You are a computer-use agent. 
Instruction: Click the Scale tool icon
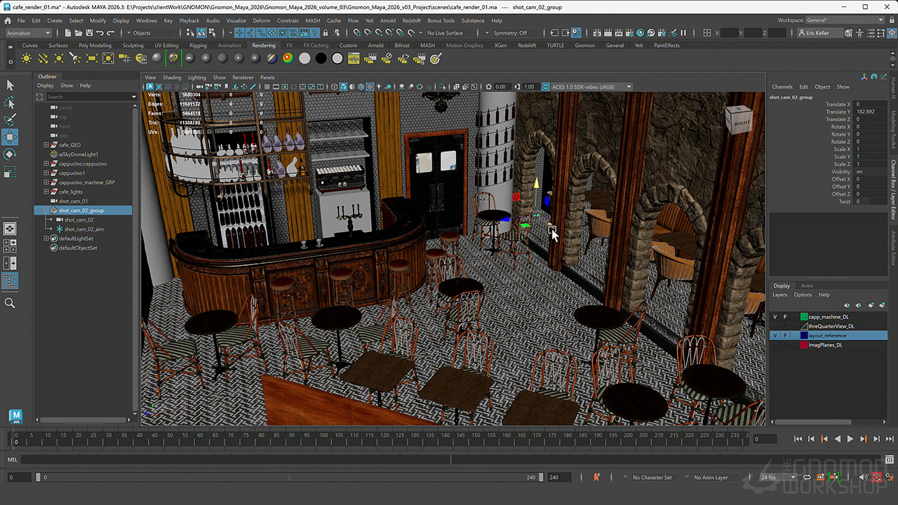coord(10,172)
